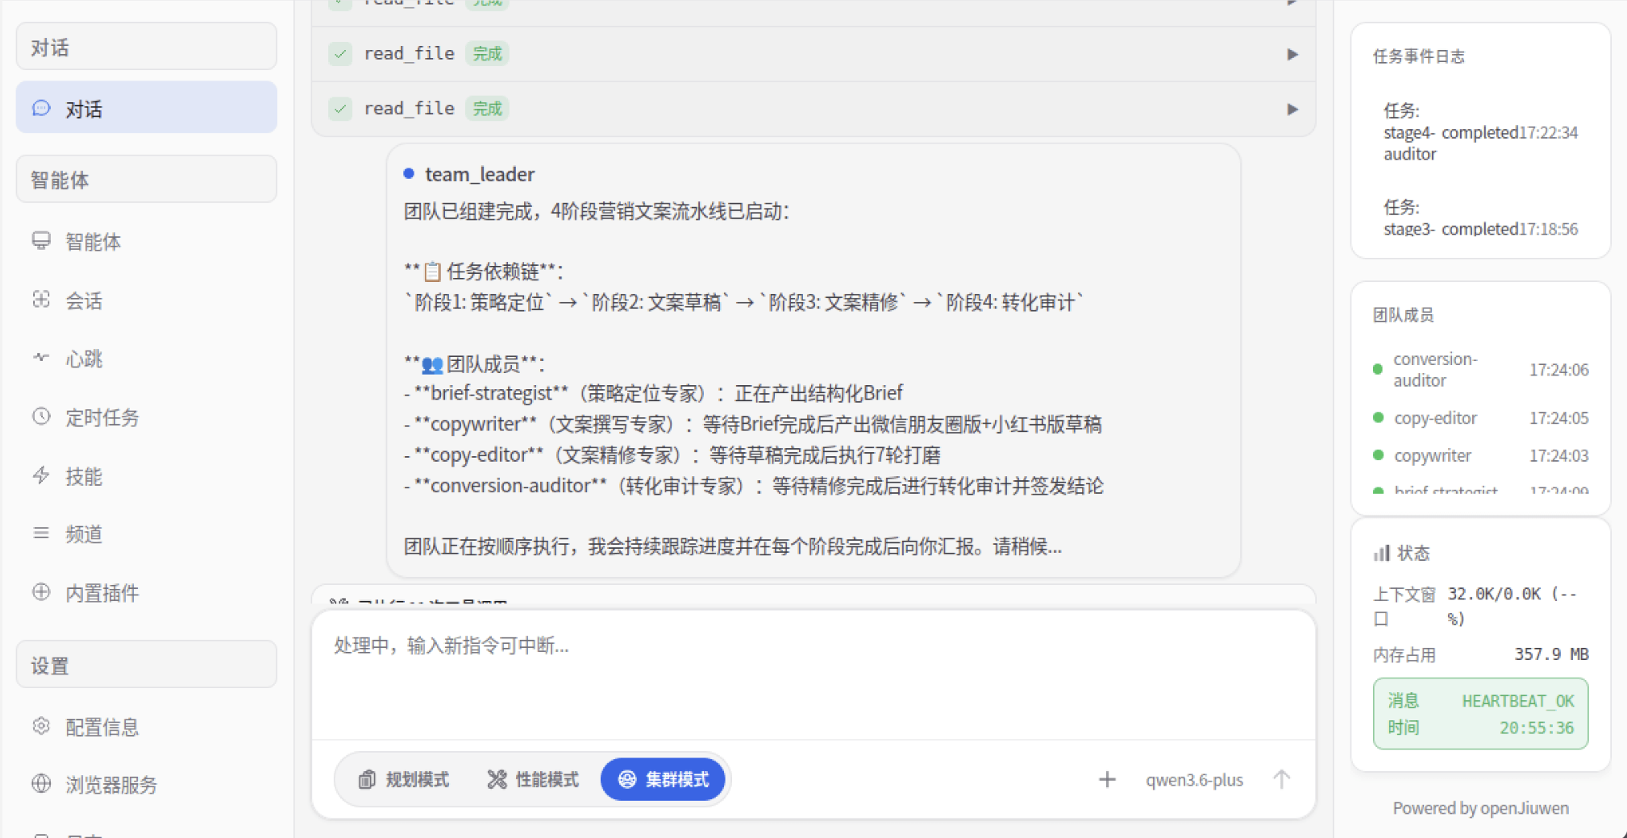Click the clock icon beside 定时任务
Viewport: 1627px width, 838px height.
click(41, 416)
